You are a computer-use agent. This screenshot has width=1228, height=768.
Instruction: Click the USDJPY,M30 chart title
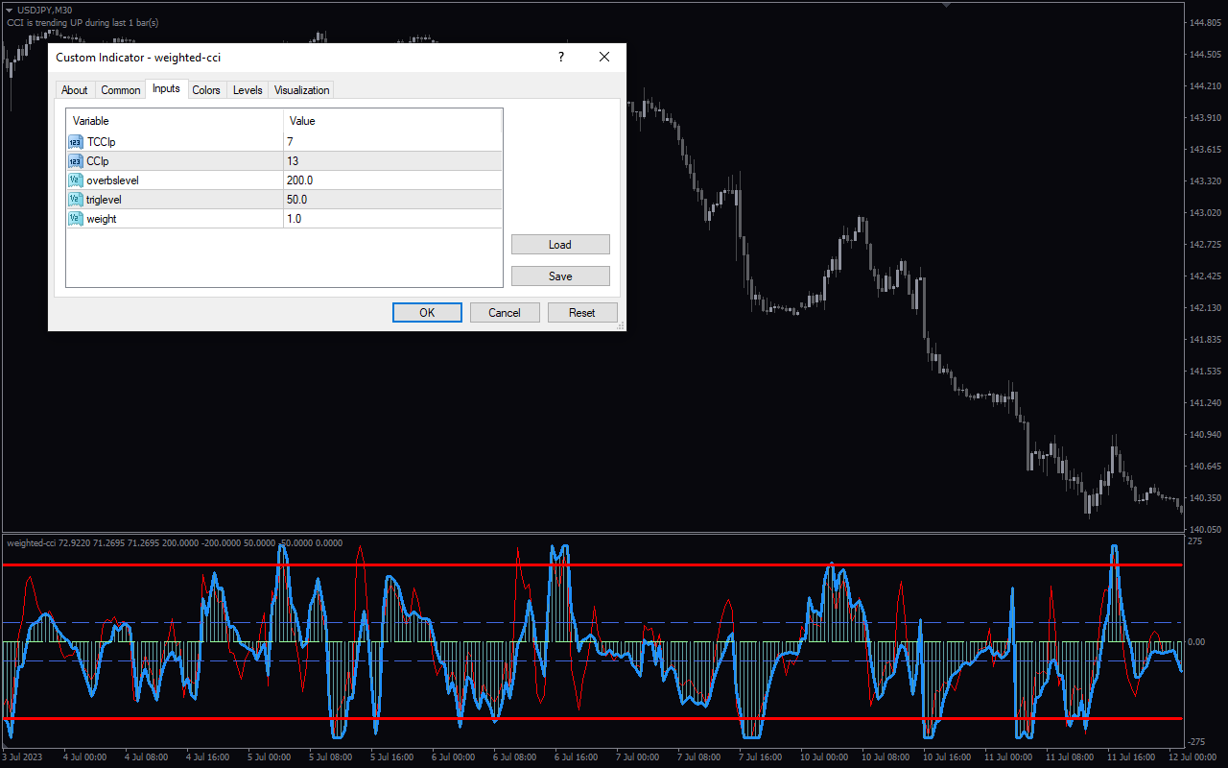tap(45, 11)
